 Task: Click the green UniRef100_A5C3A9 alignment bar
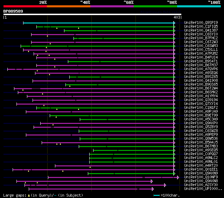127,120
